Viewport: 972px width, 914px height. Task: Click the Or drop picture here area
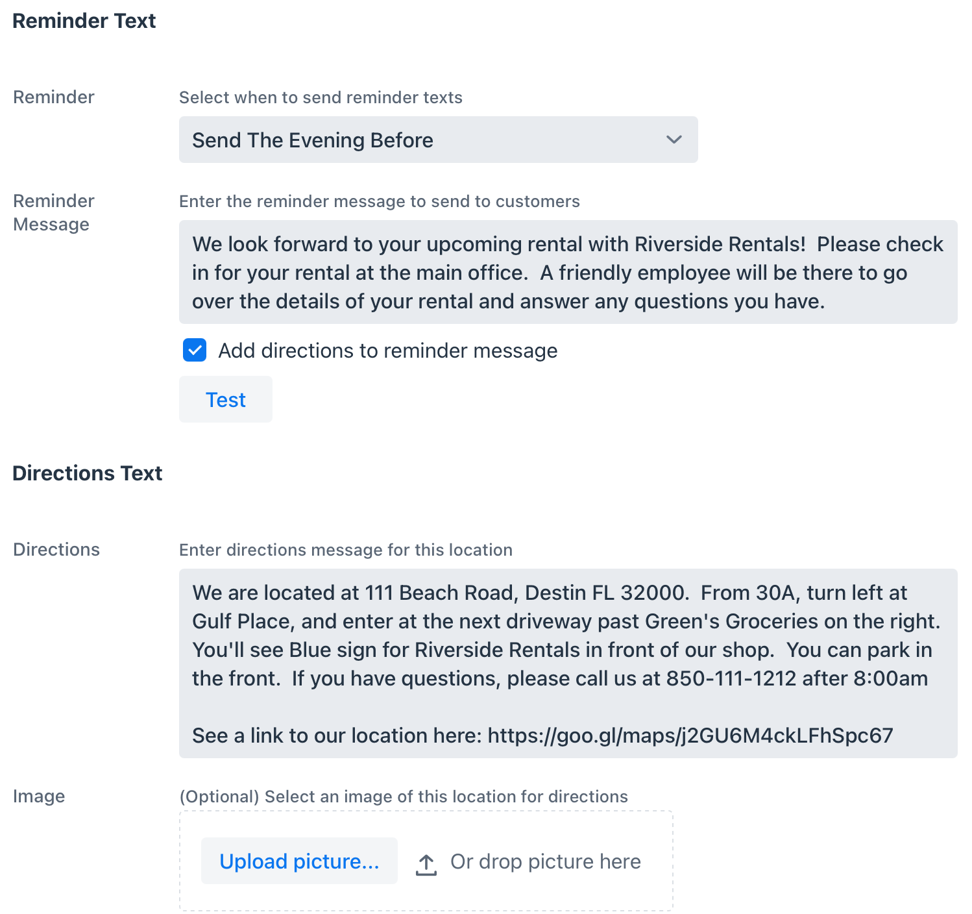click(x=545, y=861)
